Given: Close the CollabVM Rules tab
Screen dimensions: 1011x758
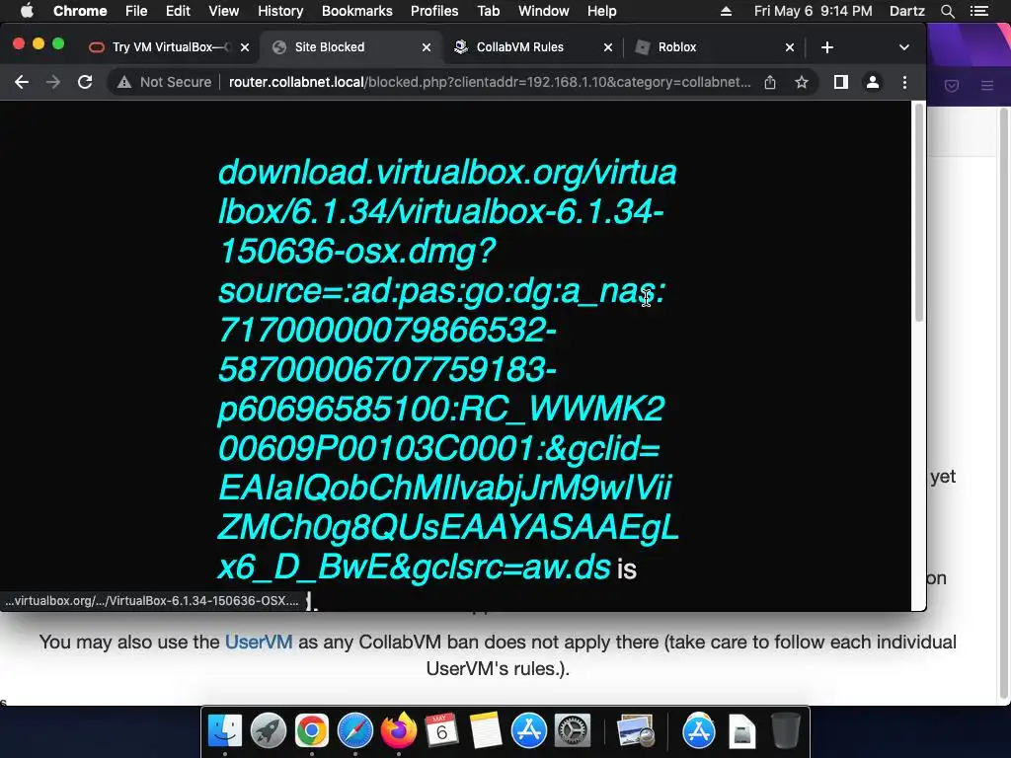Looking at the screenshot, I should pyautogui.click(x=608, y=47).
